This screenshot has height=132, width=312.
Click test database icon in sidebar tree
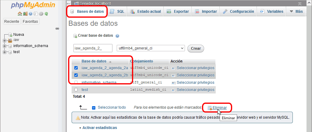tap(10, 52)
